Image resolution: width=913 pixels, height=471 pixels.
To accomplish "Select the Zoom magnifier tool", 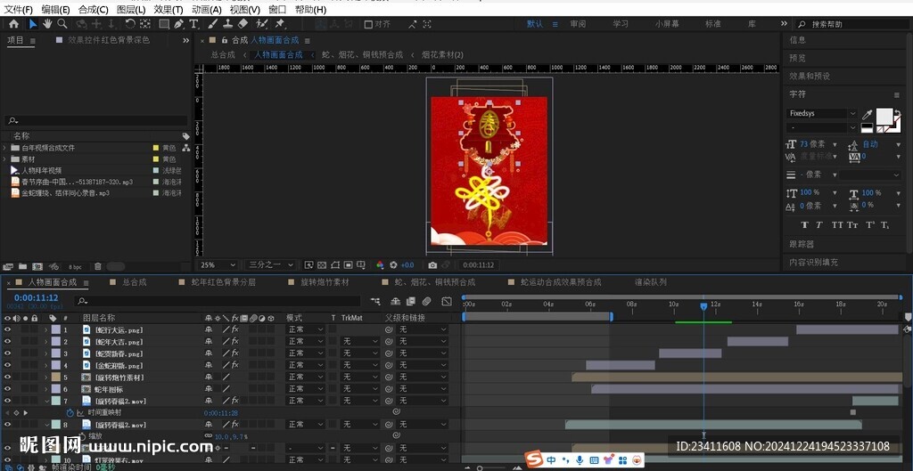I will [62, 24].
